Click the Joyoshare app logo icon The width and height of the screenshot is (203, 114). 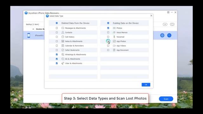click(26, 13)
